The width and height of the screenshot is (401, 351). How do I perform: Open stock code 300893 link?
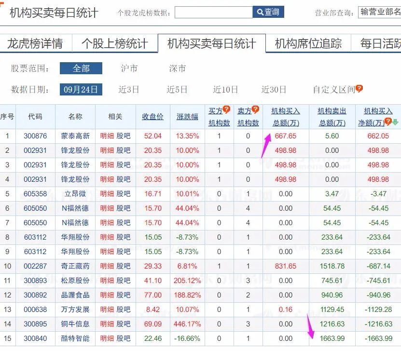(35, 281)
